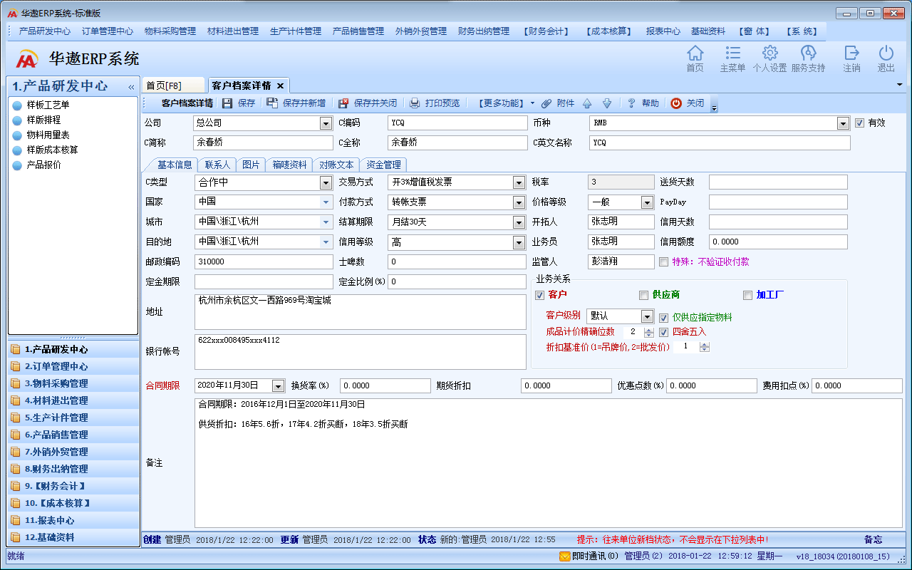Open the 客户级别 dropdown
Viewport: 912px width, 570px height.
click(x=647, y=316)
